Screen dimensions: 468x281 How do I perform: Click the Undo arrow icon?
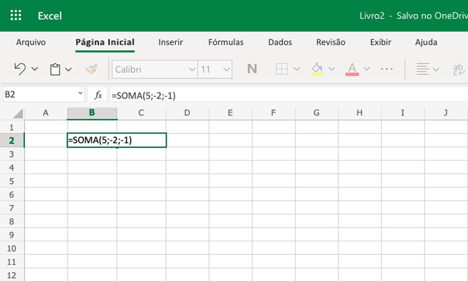[19, 69]
